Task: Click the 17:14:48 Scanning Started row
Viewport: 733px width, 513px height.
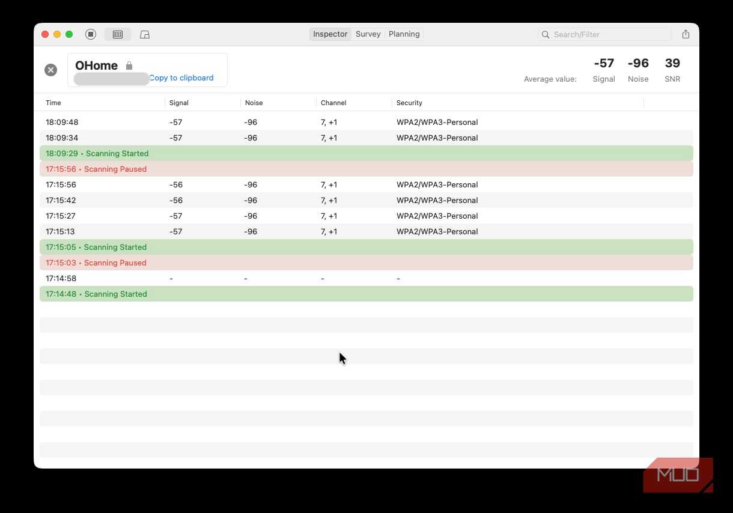Action: pyautogui.click(x=366, y=294)
